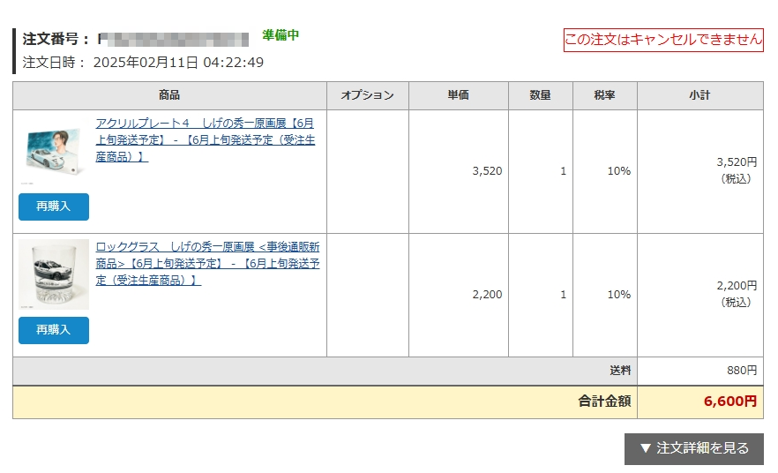Viewport: 778px width, 473px height.
Task: Click 再購入 button under the acrylic plate item
Action: pyautogui.click(x=54, y=206)
